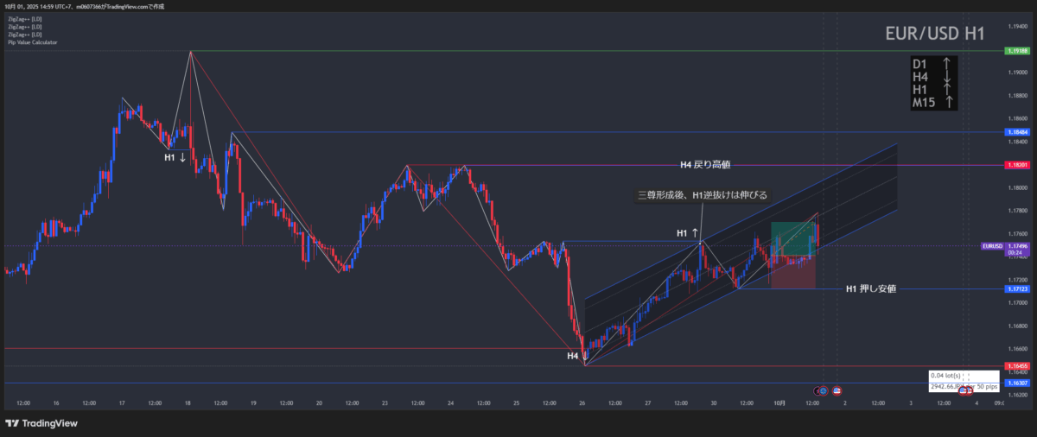Select the topmost ZigZag++ [LD] indicator legend
This screenshot has height=437, width=1037.
(x=23, y=20)
